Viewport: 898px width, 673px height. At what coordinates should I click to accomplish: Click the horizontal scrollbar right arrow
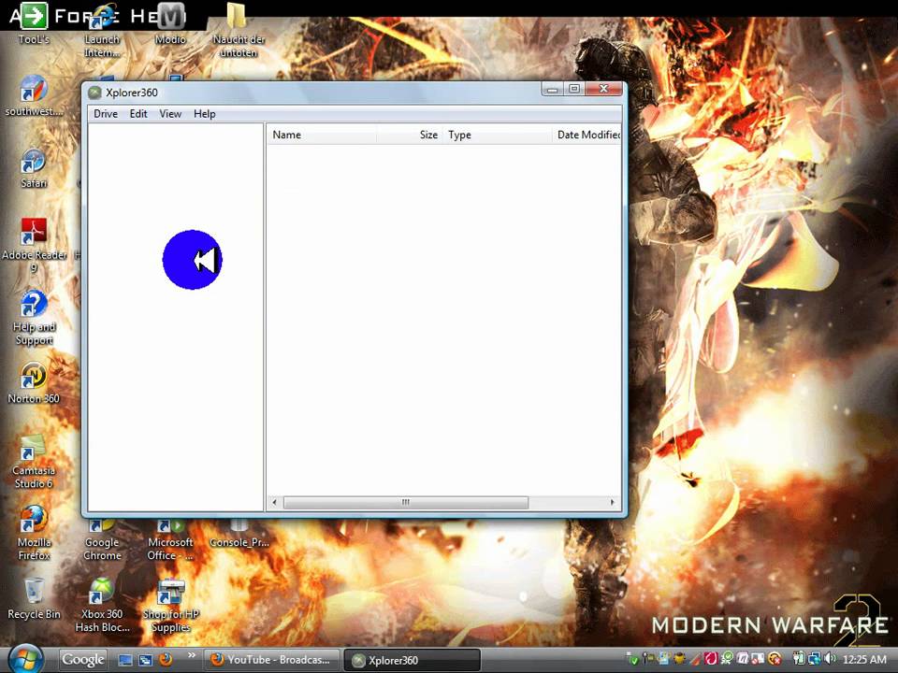612,503
